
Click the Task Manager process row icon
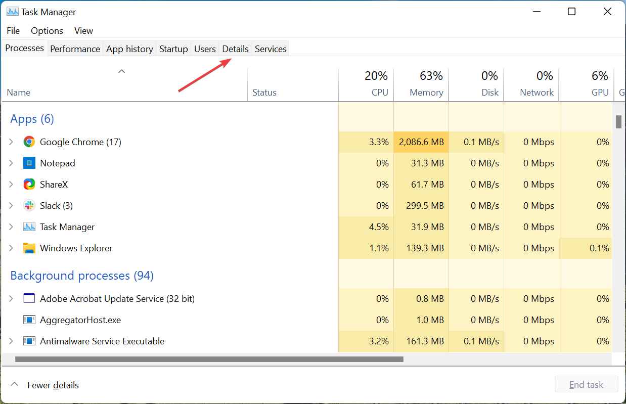(x=29, y=227)
